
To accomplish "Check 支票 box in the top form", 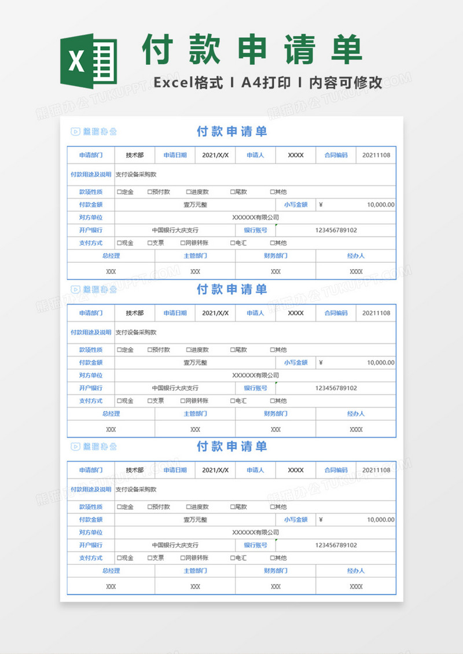I will point(150,243).
